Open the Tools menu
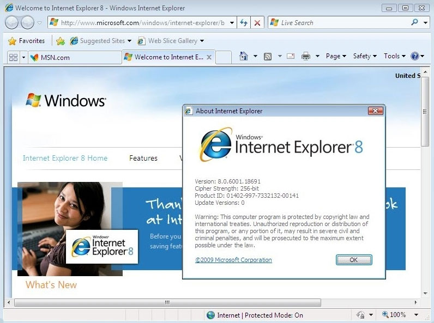The height and width of the screenshot is (323, 434). tap(394, 56)
